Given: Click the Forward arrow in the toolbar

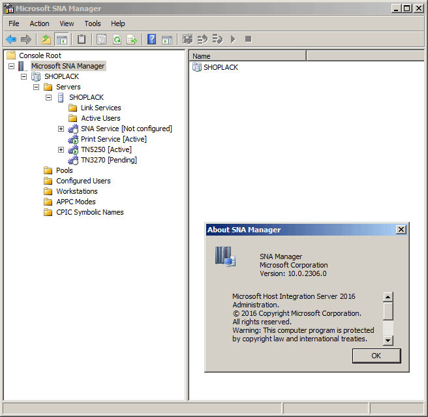Looking at the screenshot, I should (x=26, y=40).
